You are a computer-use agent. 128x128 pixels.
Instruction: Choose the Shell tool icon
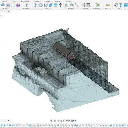45,5
